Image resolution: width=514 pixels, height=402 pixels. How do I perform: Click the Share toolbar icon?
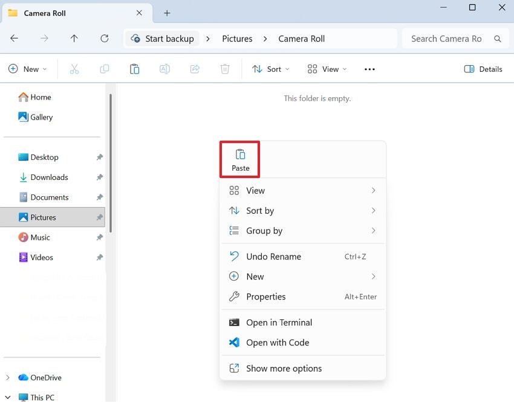click(x=195, y=69)
